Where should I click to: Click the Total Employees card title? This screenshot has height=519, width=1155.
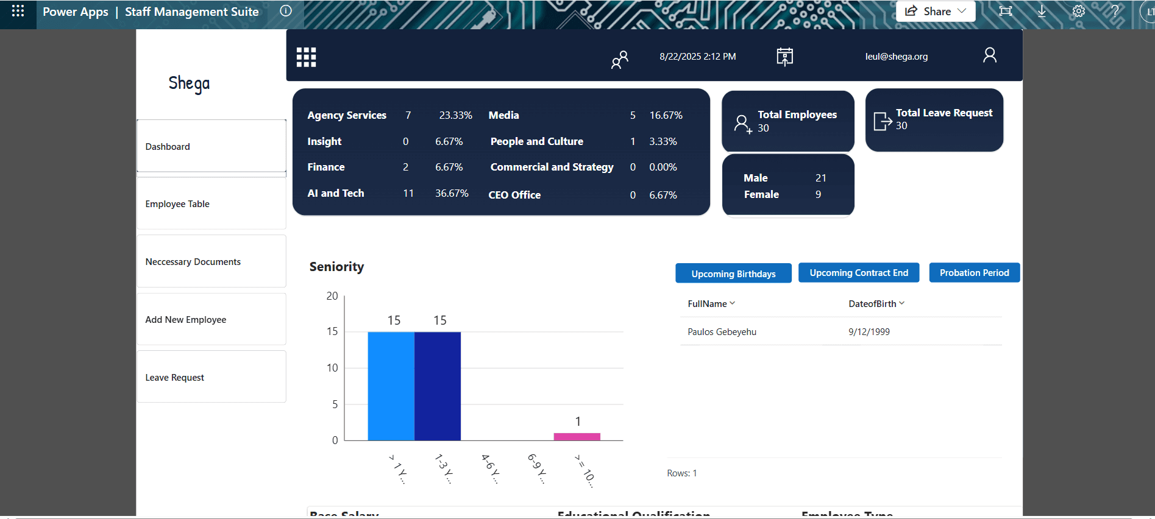[797, 115]
